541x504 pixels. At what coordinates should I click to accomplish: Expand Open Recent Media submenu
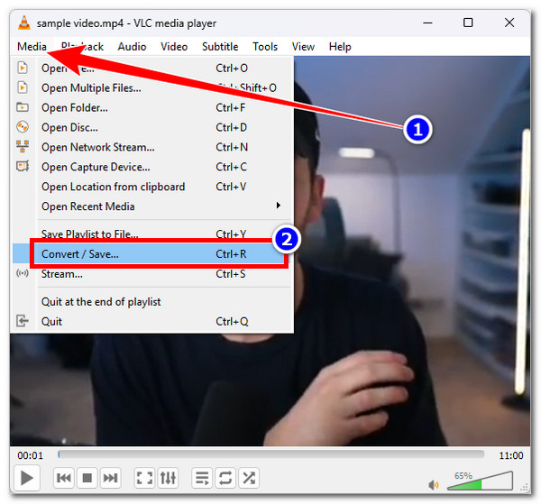click(x=152, y=206)
